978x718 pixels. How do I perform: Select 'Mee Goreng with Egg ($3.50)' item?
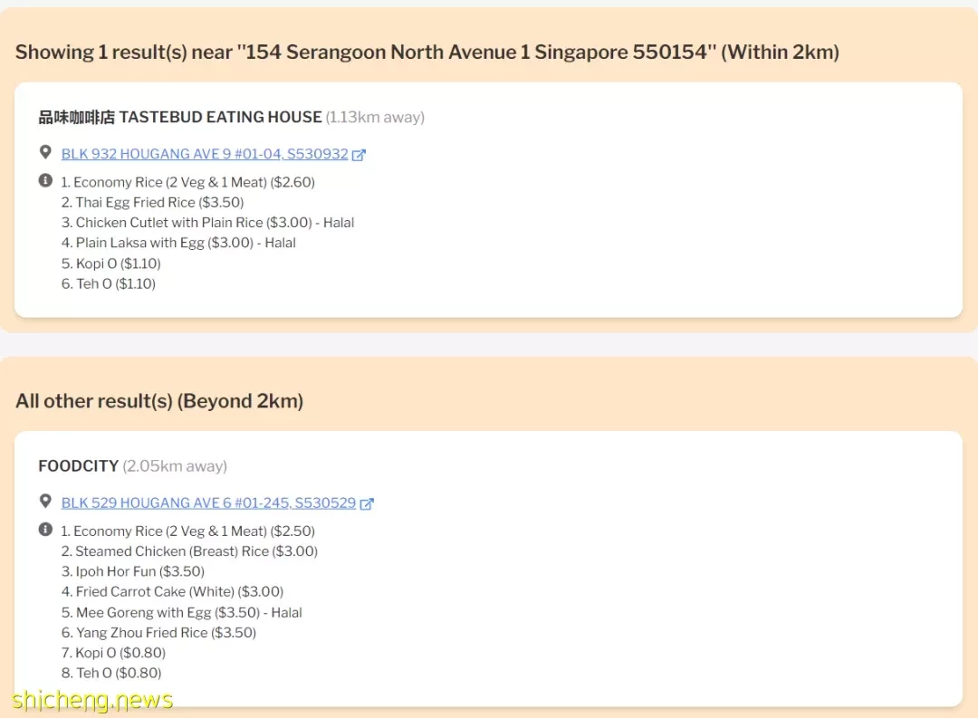181,613
